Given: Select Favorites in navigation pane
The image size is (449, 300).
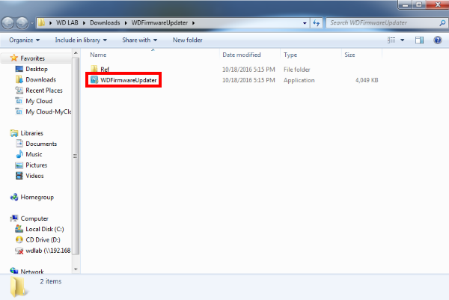Looking at the screenshot, I should click(32, 58).
